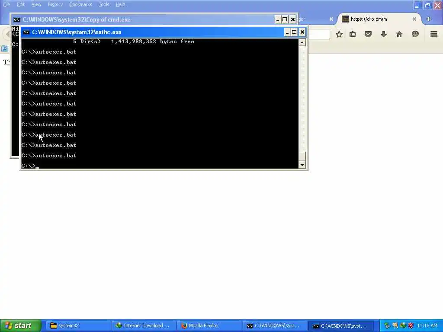Maximize the sethc.exe console window
This screenshot has height=332, width=443.
click(294, 32)
